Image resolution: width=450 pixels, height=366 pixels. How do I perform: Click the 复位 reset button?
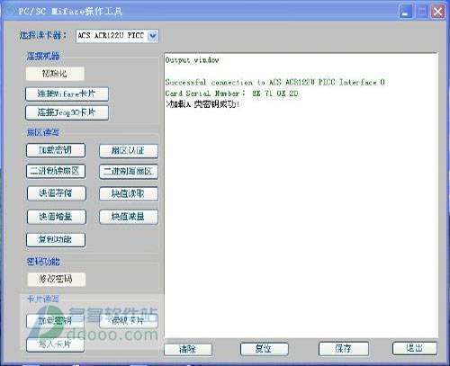click(x=265, y=349)
